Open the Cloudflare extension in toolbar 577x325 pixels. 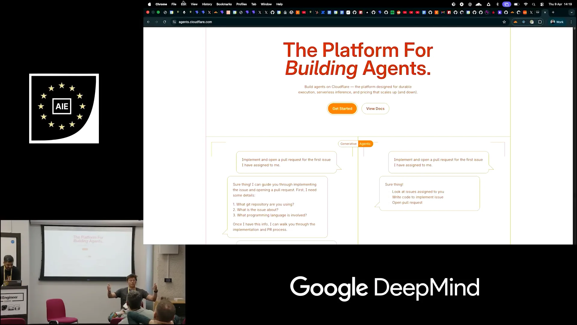(515, 22)
